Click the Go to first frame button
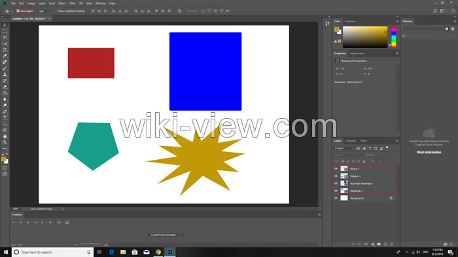The width and height of the screenshot is (458, 257). tap(14, 222)
